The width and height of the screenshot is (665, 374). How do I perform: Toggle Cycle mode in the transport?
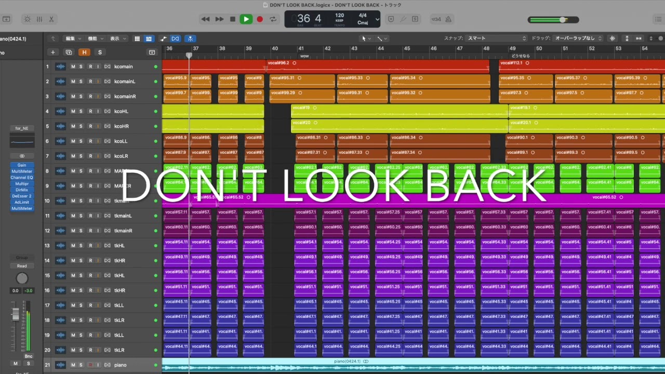[x=273, y=19]
